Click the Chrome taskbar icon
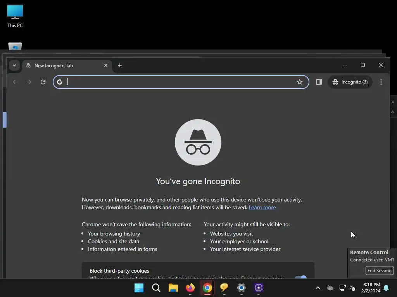397x297 pixels. pos(207,288)
